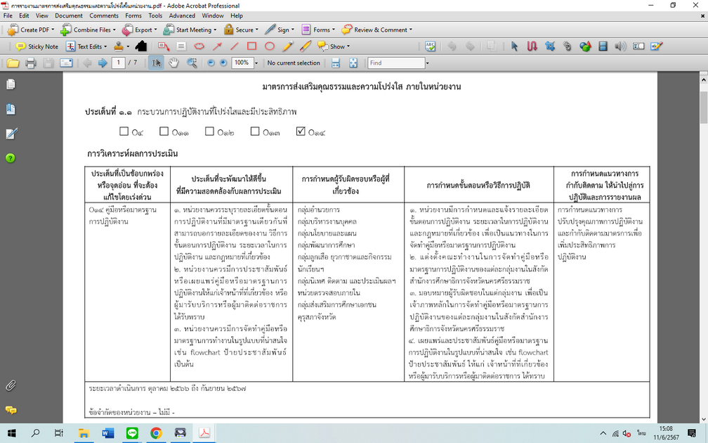Image resolution: width=708 pixels, height=443 pixels.
Task: Open the Forms dropdown
Action: click(x=318, y=30)
